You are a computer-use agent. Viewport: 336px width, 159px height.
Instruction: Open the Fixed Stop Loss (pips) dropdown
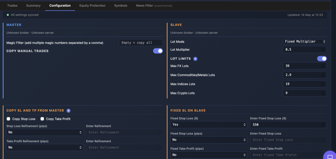pos(209,140)
